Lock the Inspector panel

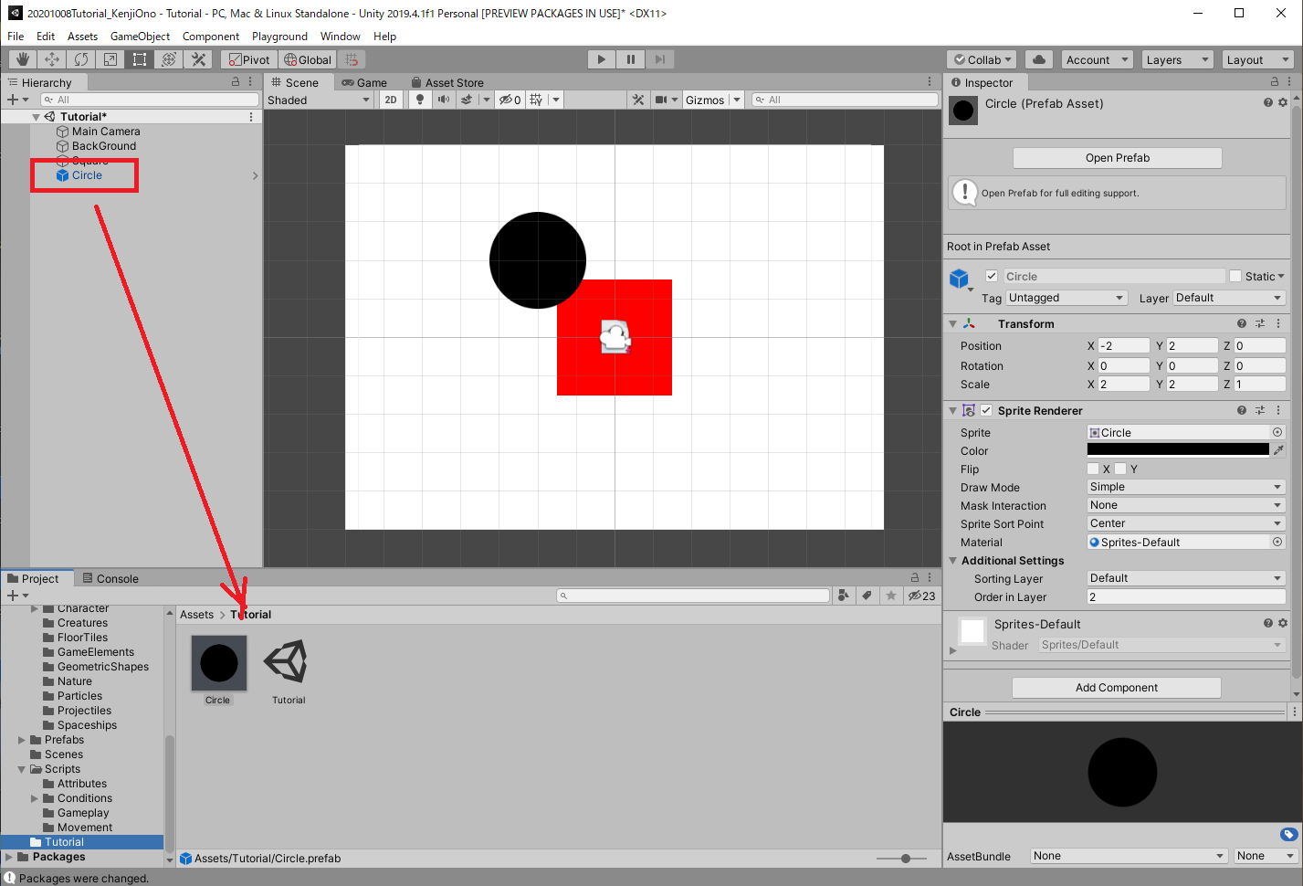(x=1275, y=81)
